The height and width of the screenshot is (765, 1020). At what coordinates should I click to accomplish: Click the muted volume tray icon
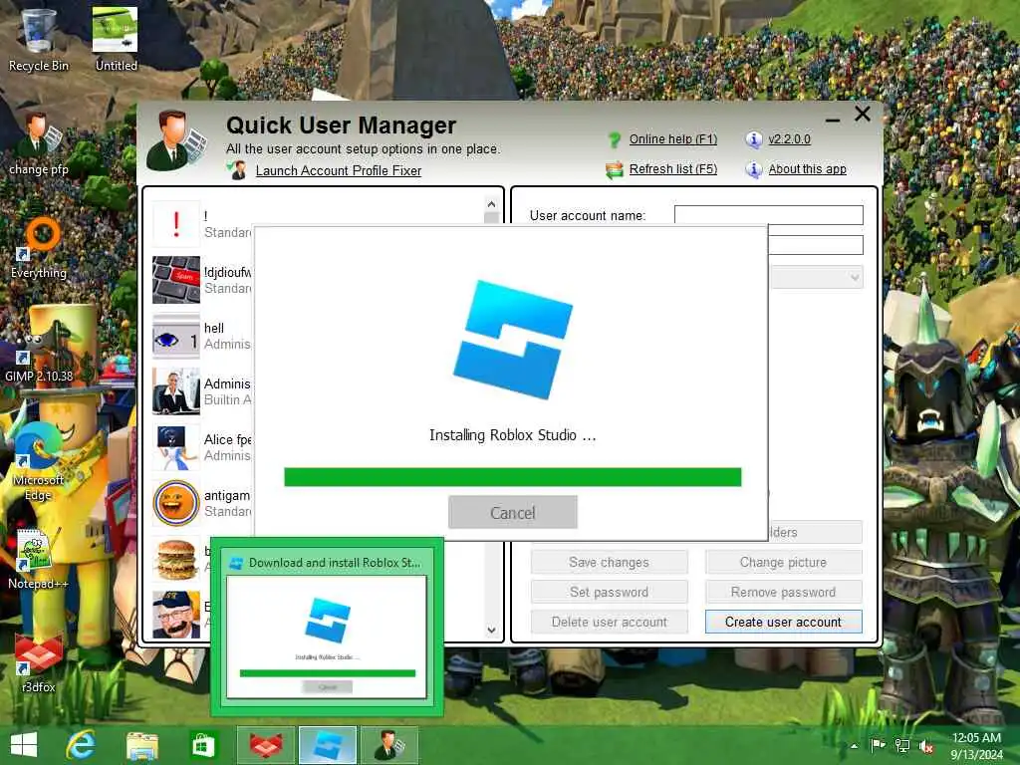(x=925, y=745)
